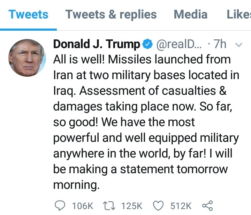Click the blue verified badge
251x215 pixels.
coord(147,44)
